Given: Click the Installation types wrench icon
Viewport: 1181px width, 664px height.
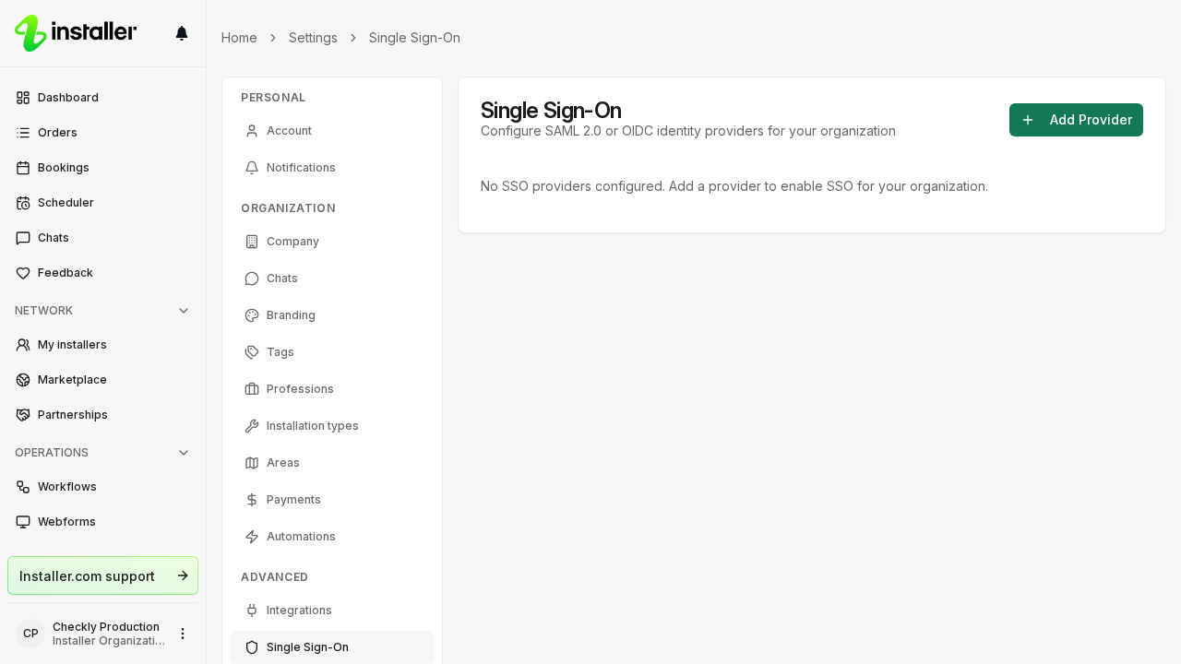Looking at the screenshot, I should pyautogui.click(x=252, y=426).
